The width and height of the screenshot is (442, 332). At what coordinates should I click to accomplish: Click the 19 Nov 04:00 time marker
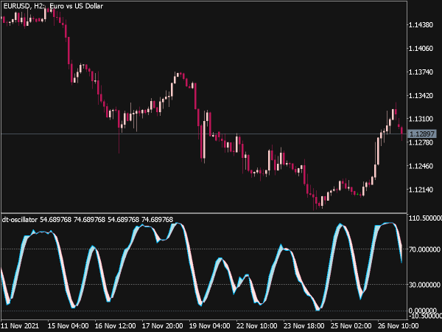[209, 326]
